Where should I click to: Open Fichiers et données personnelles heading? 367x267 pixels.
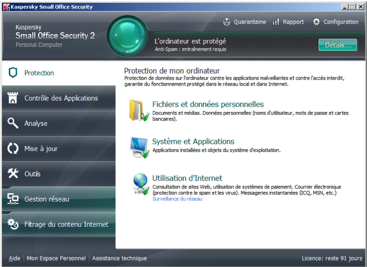coord(208,104)
